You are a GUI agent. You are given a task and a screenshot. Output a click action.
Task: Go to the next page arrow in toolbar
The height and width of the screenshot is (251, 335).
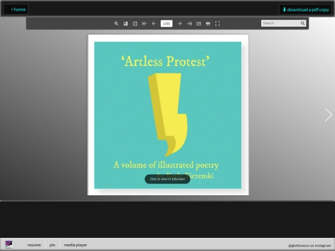180,24
